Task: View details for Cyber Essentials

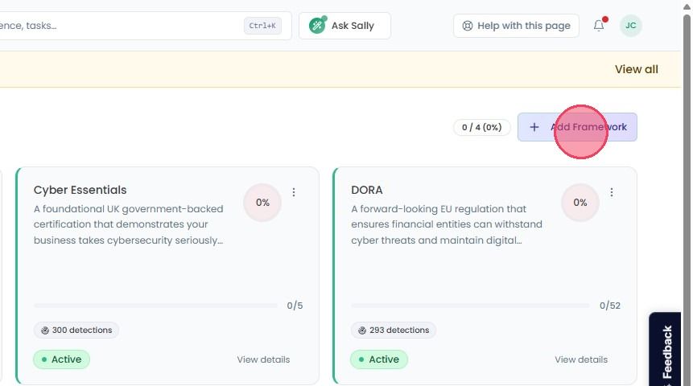Action: [263, 359]
